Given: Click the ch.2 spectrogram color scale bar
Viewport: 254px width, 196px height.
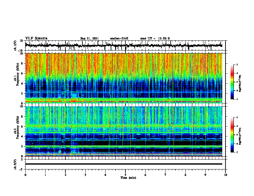Looking at the screenshot, I should coord(232,135).
